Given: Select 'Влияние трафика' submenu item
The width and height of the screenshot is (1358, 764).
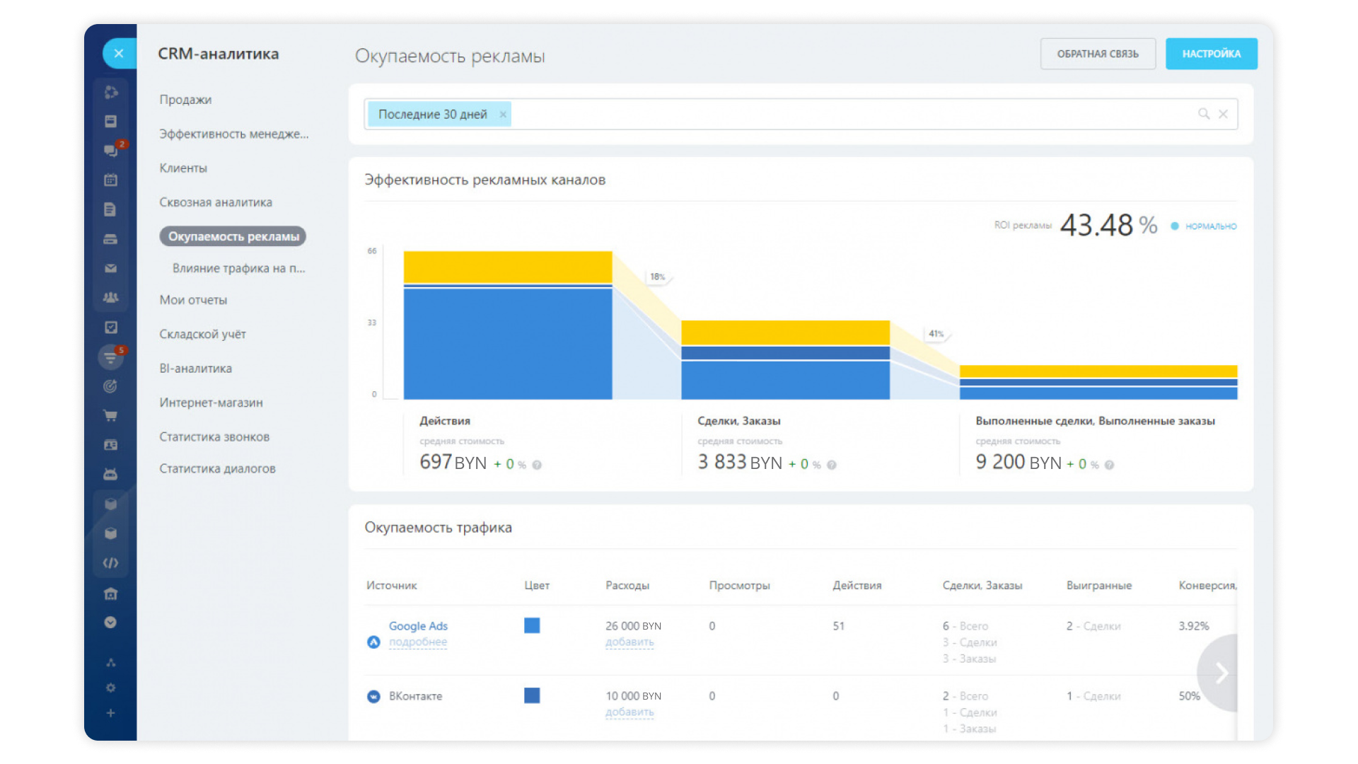Looking at the screenshot, I should pos(238,269).
